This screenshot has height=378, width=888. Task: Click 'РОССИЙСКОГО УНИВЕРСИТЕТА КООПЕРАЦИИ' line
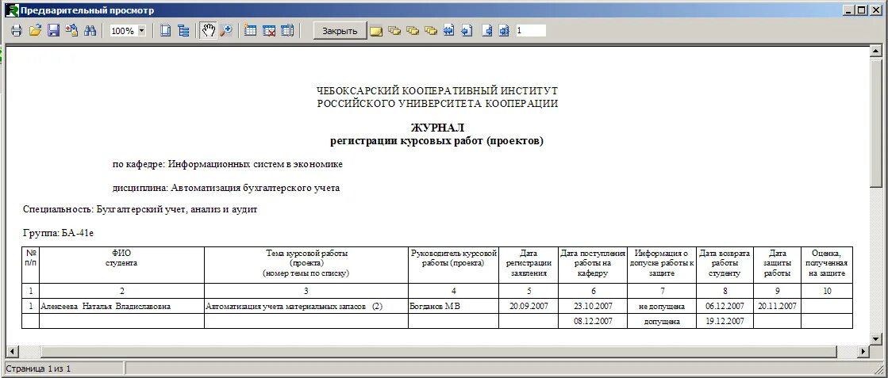(437, 104)
